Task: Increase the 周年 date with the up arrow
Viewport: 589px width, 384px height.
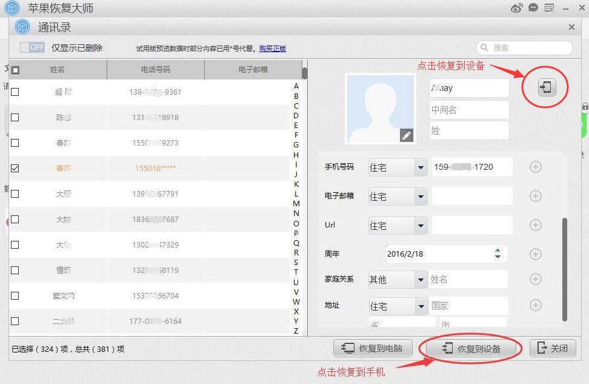Action: (497, 251)
